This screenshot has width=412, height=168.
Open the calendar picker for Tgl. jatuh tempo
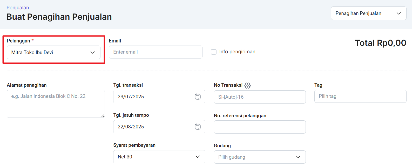[198, 127]
